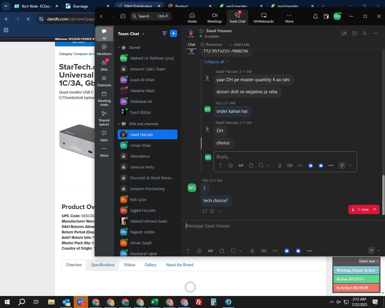Image resolution: width=385 pixels, height=308 pixels.
Task: Jump to the 1 new message
Action: pyautogui.click(x=360, y=209)
